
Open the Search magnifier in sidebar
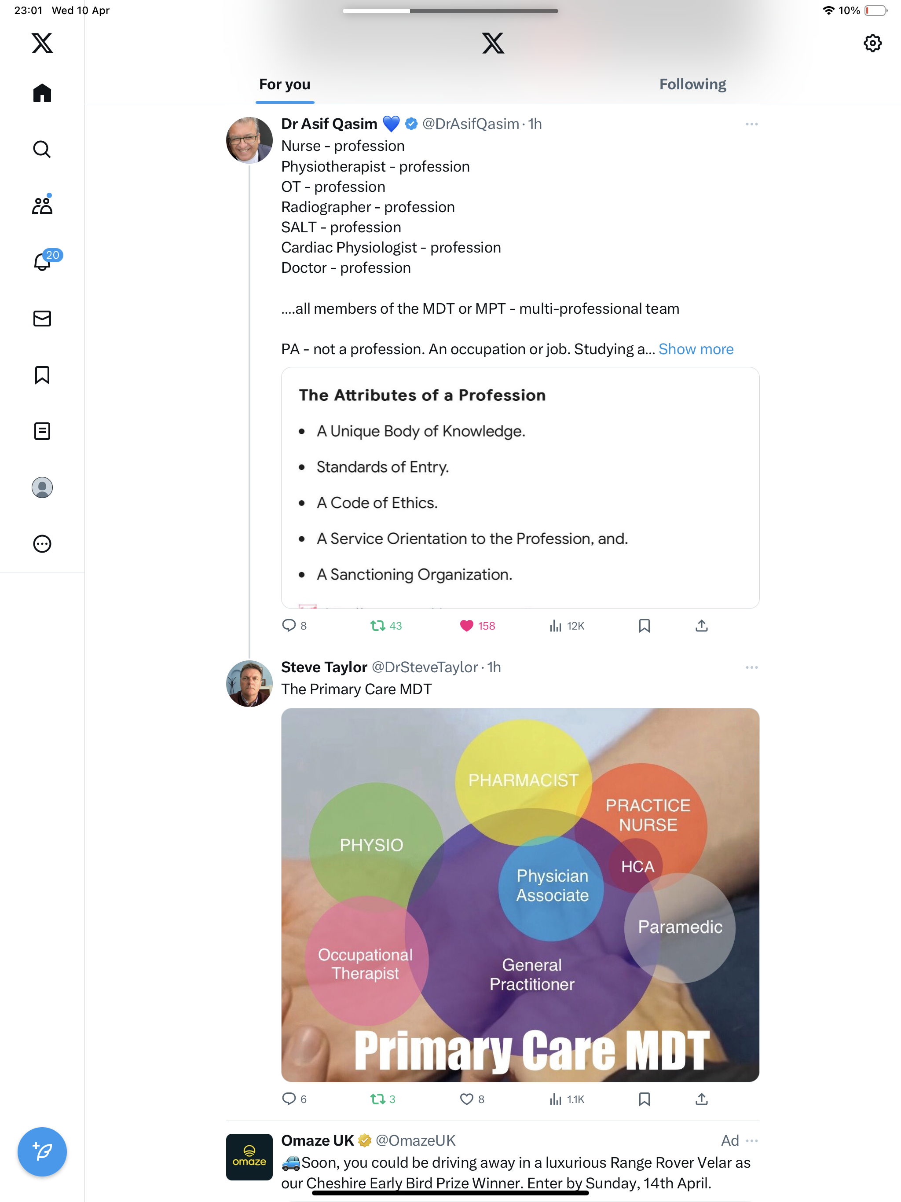[x=42, y=149]
